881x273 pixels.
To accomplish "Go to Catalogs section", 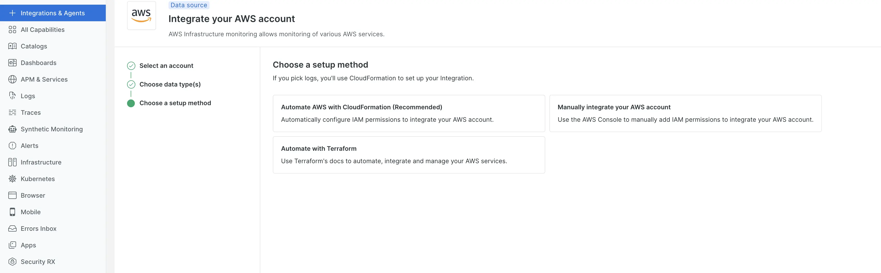I will pyautogui.click(x=53, y=46).
